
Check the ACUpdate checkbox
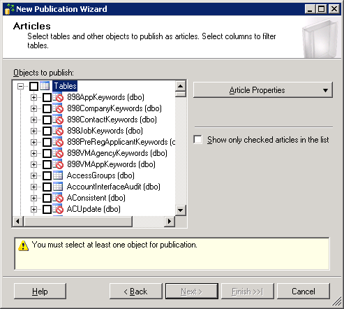(x=47, y=209)
